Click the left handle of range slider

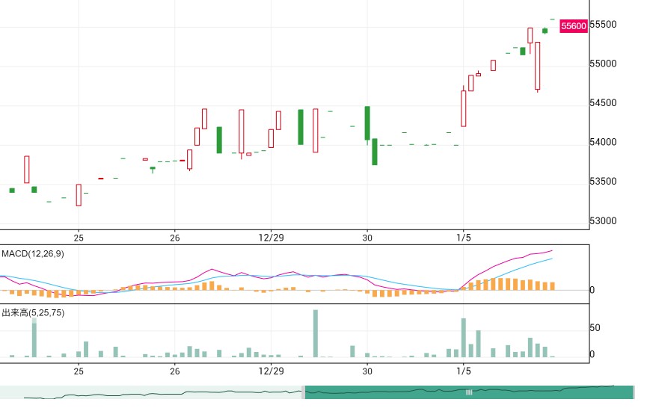(x=303, y=392)
